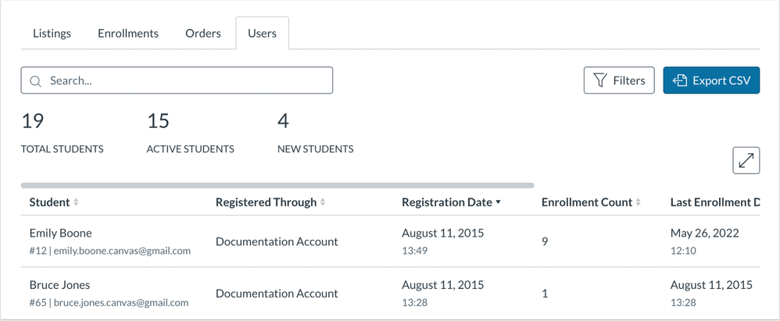Toggle Registration Date sort arrow
The image size is (780, 321).
point(499,202)
